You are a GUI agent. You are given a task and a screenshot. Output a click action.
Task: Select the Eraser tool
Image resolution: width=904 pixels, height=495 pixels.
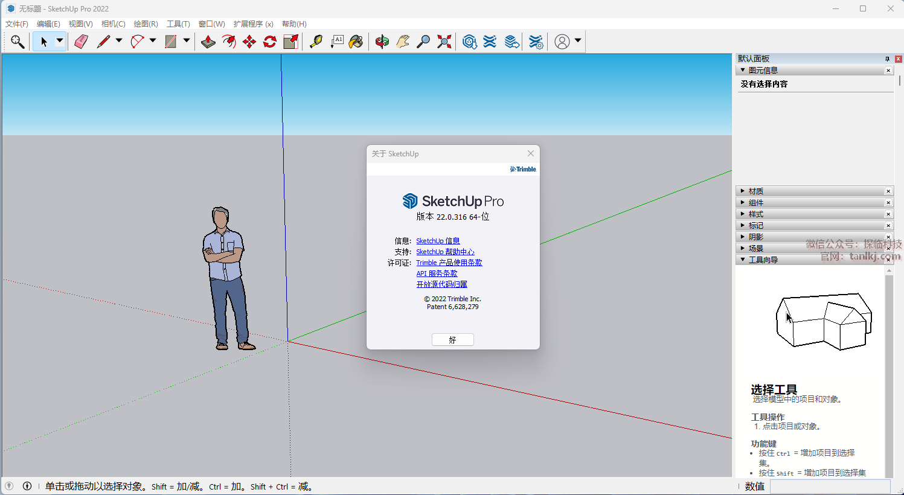pyautogui.click(x=81, y=42)
